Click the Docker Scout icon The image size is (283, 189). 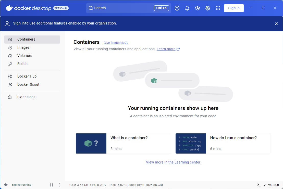point(10,85)
